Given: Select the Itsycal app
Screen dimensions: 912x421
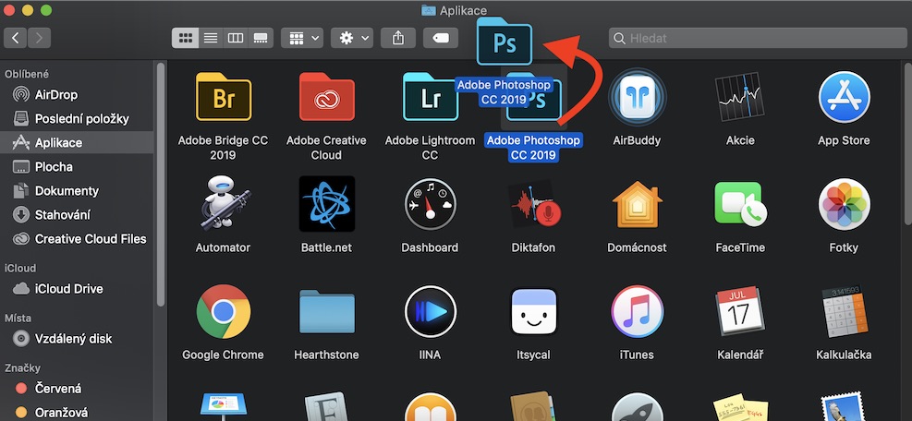Looking at the screenshot, I should (533, 312).
